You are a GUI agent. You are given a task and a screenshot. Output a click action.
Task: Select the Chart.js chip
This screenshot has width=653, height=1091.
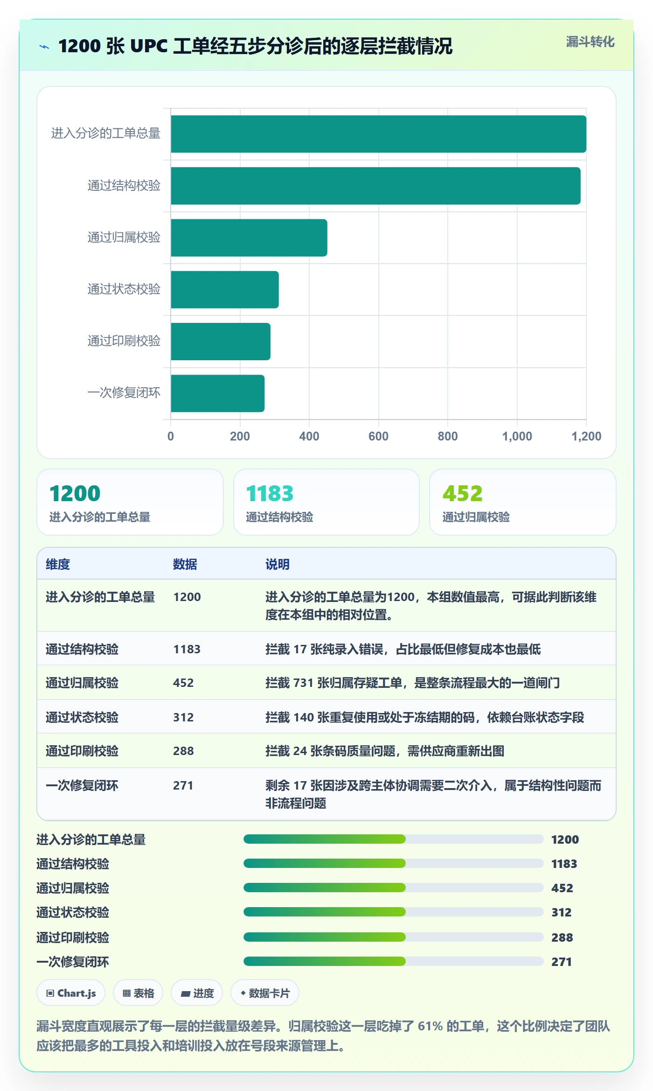(x=71, y=993)
